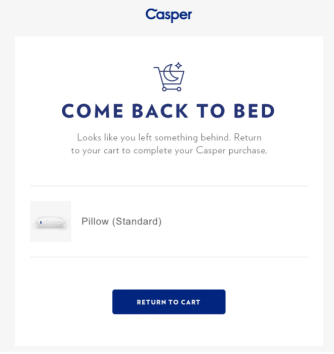
Task: Click the shopping cart basket icon
Action: pos(169,77)
